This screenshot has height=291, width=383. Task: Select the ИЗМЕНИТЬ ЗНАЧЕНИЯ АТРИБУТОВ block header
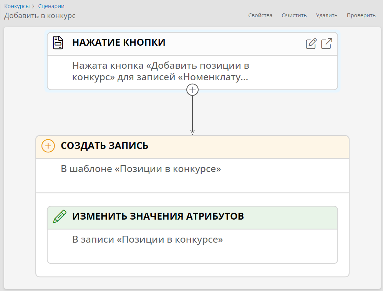[x=192, y=218]
